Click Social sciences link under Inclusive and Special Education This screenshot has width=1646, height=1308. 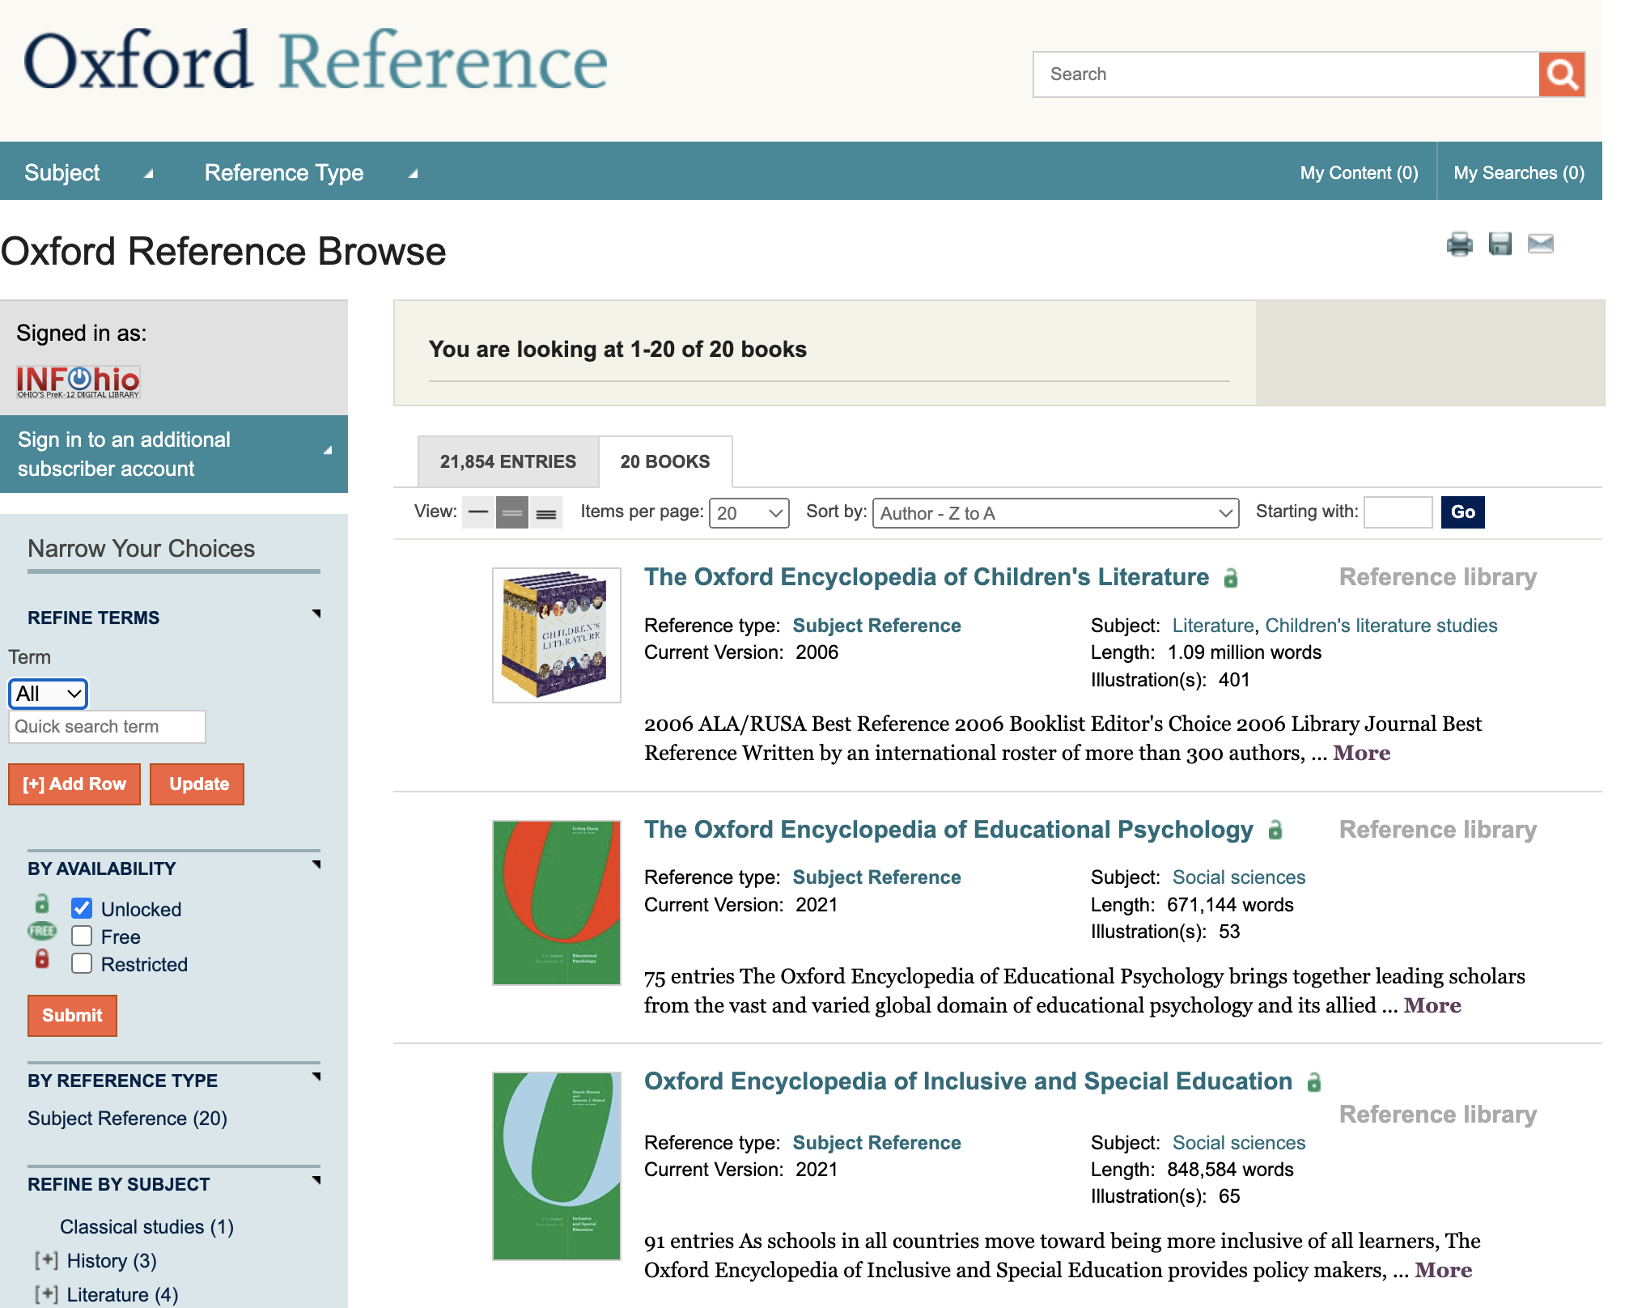[x=1239, y=1143]
